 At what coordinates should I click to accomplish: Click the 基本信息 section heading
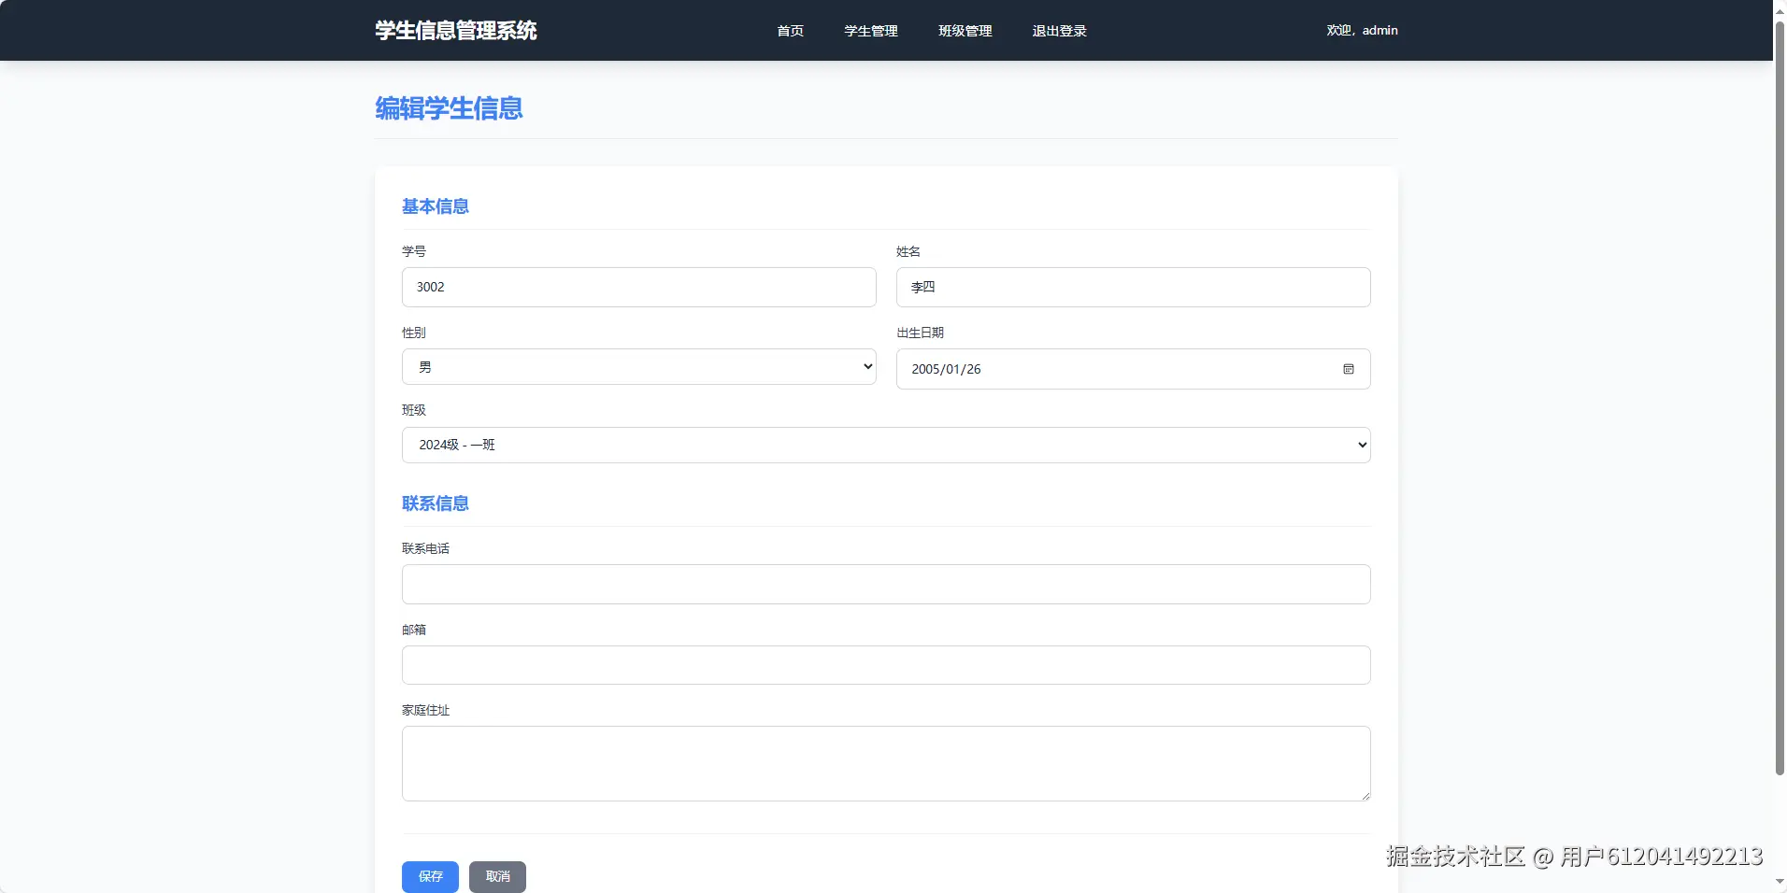pos(436,206)
